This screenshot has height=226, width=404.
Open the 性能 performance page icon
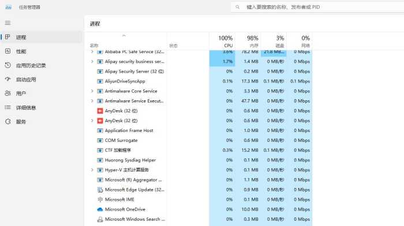tap(8, 51)
